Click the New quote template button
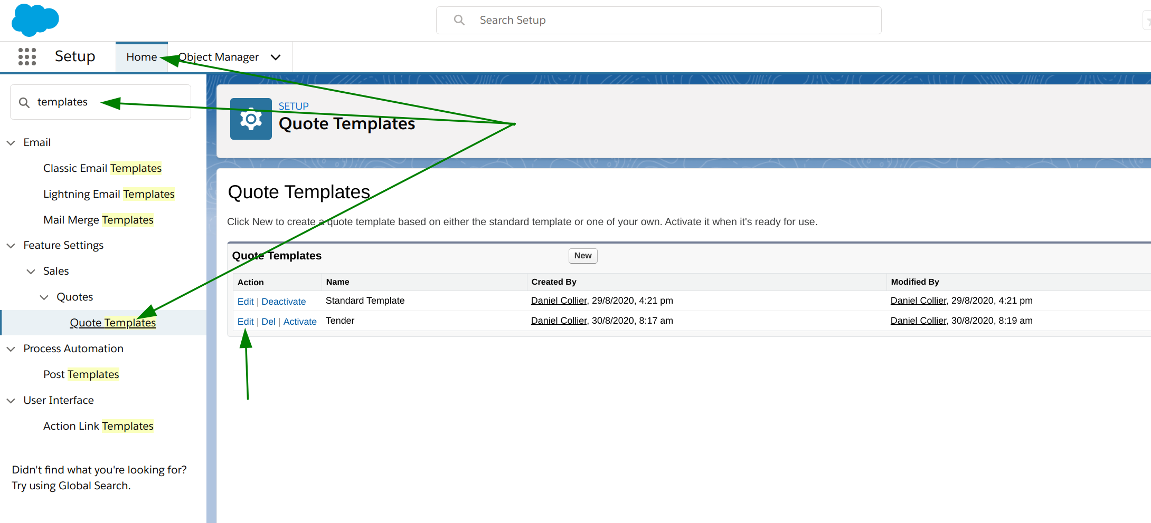The width and height of the screenshot is (1151, 523). tap(583, 256)
